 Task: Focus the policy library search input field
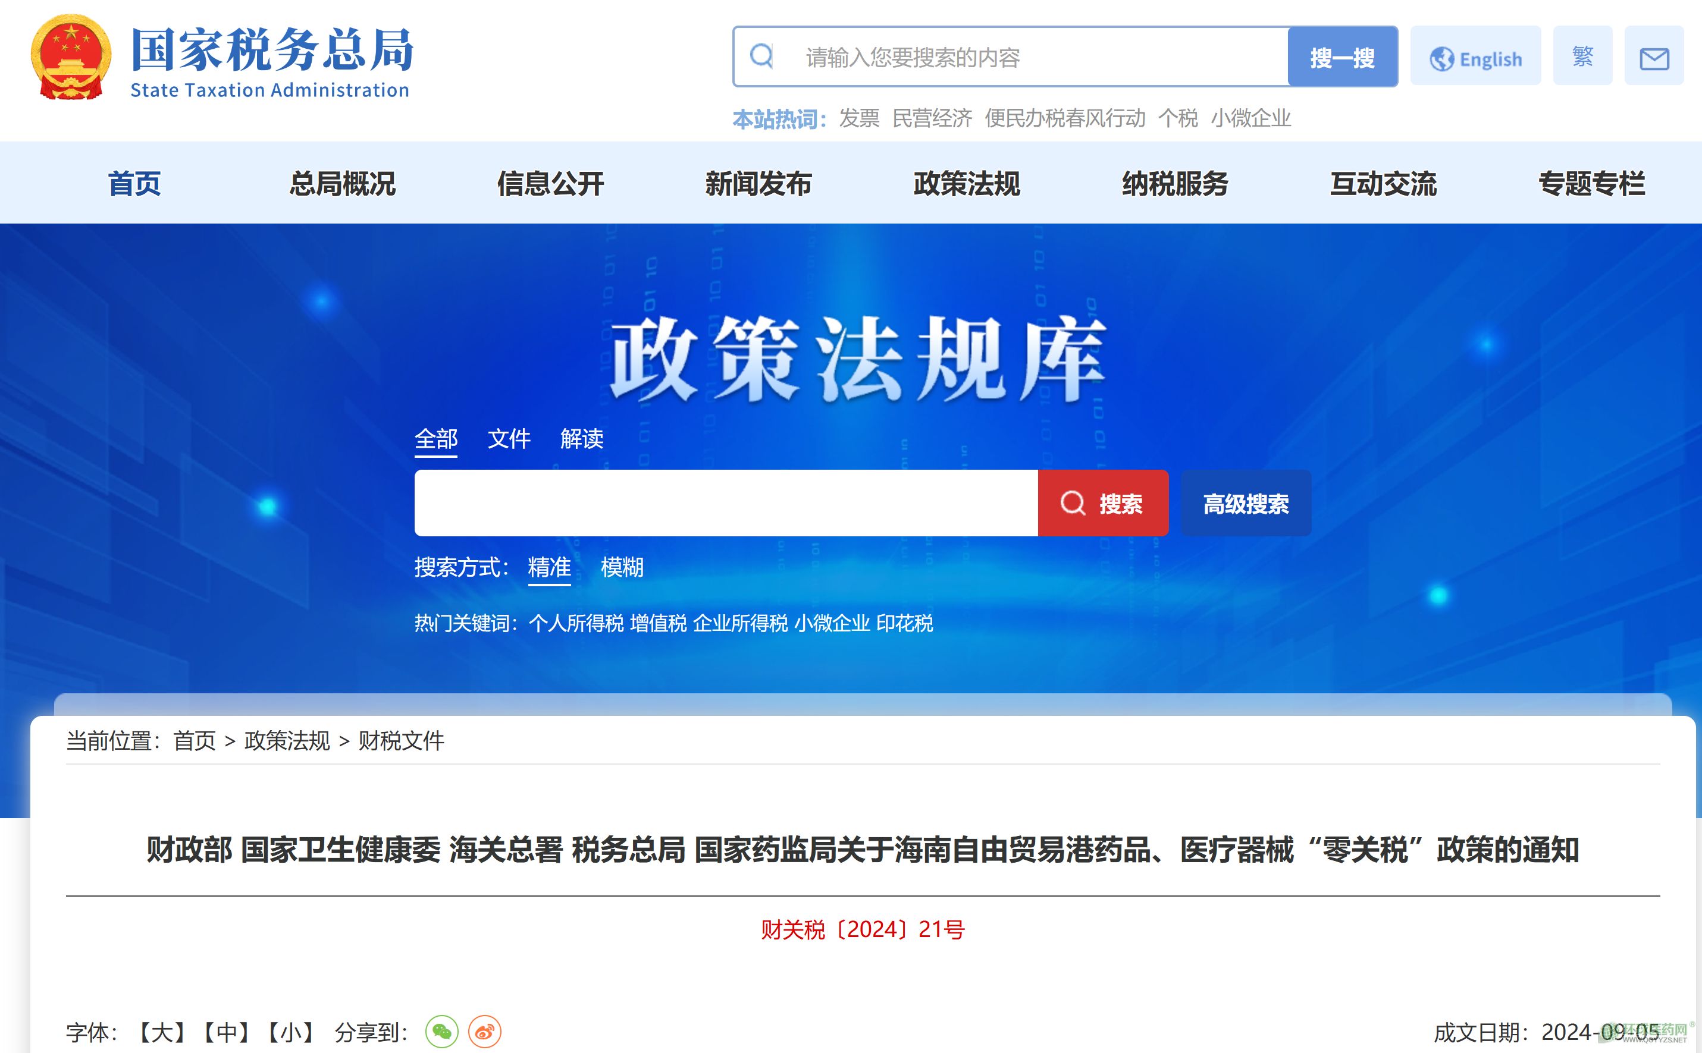pos(726,503)
